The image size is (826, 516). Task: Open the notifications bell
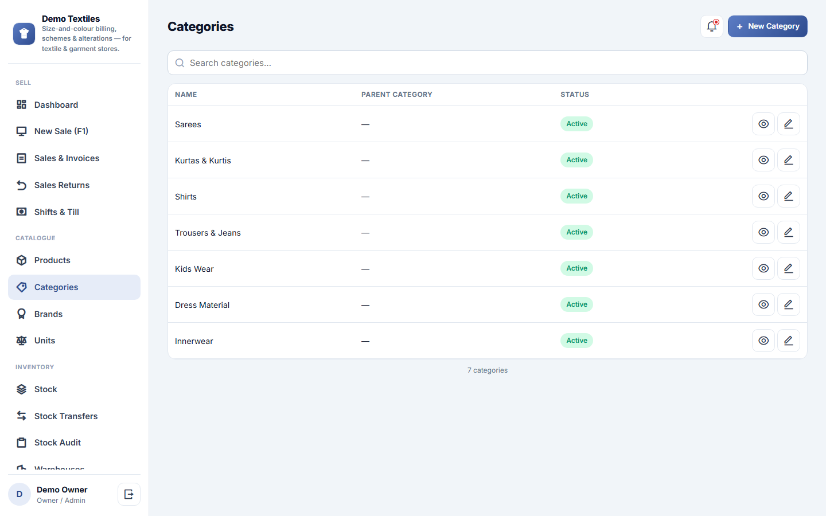click(x=712, y=26)
